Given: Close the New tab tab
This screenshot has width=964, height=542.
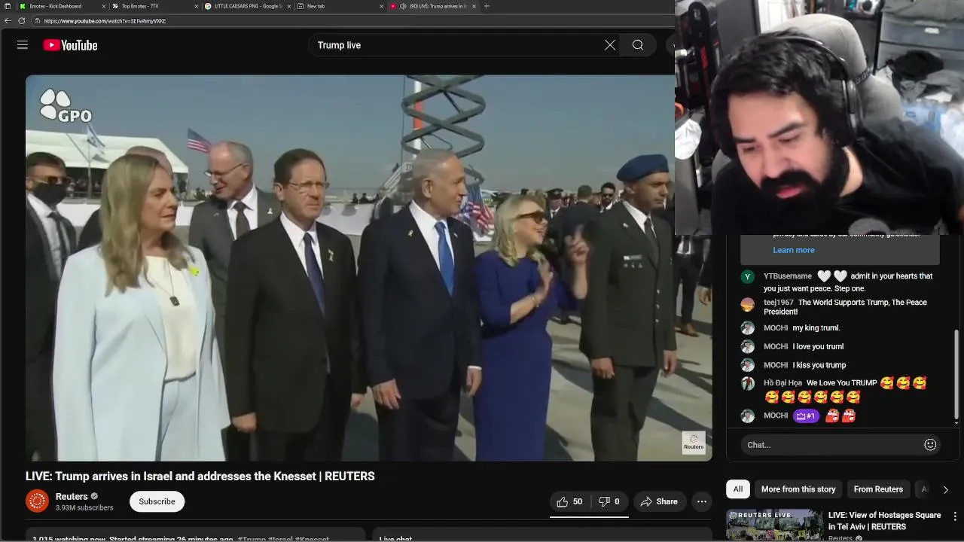Looking at the screenshot, I should (x=381, y=6).
